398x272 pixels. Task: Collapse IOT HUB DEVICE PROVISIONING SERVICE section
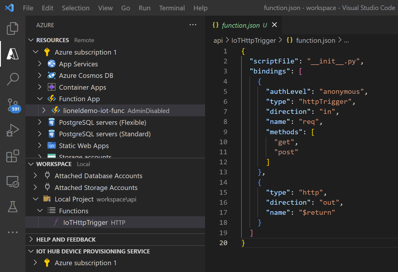[31, 251]
